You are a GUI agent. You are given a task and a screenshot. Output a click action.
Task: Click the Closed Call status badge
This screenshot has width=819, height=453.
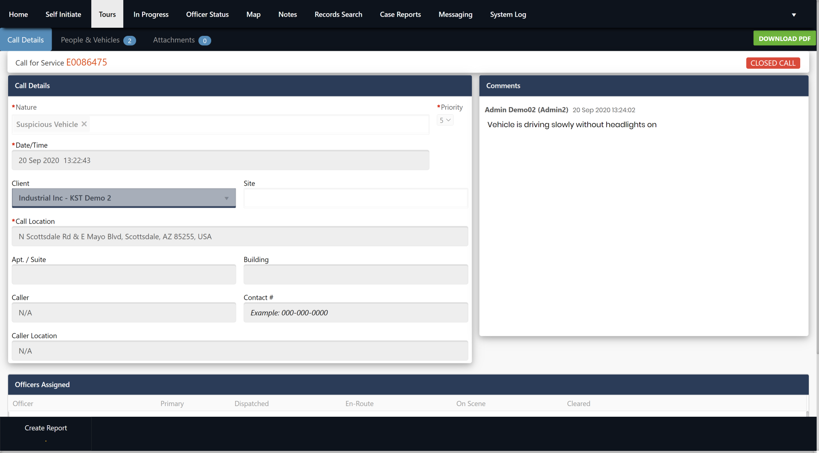pyautogui.click(x=773, y=63)
